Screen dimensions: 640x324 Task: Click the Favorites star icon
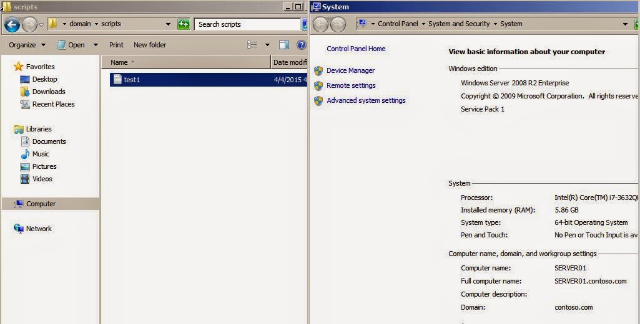19,67
